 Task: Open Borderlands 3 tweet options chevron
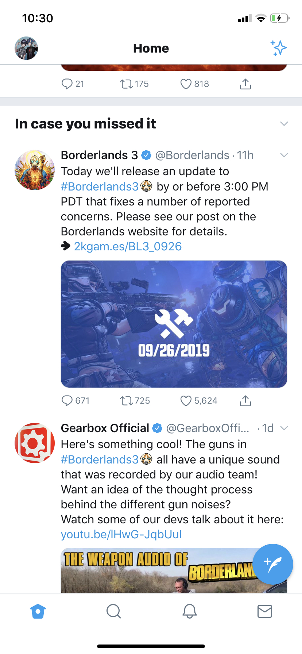pos(284,155)
